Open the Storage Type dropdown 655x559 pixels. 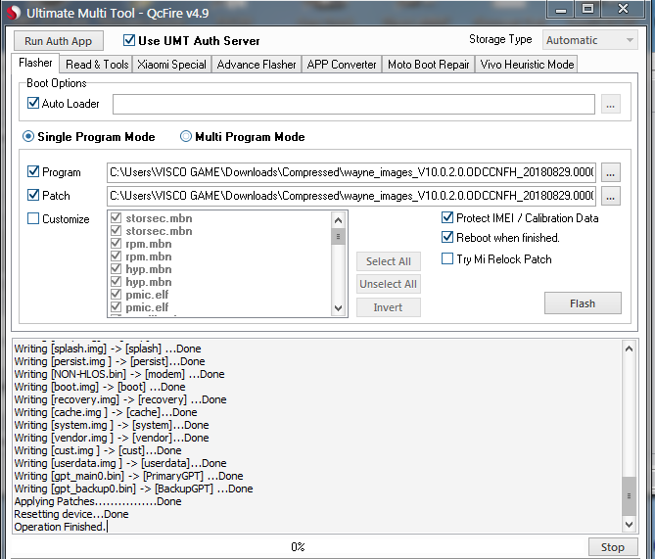click(x=589, y=40)
